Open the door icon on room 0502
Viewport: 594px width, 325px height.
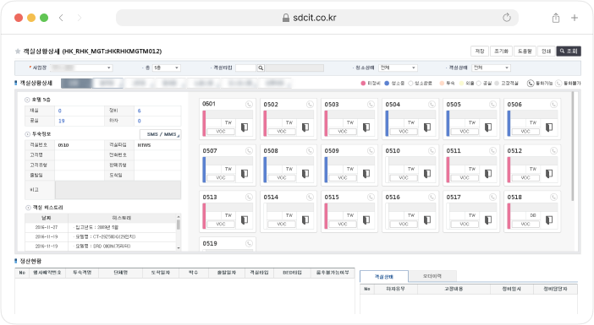[305, 127]
